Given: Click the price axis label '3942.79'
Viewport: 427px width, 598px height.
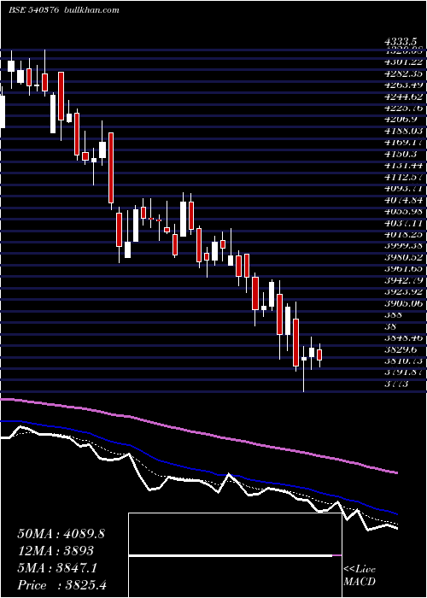Looking at the screenshot, I should (403, 280).
